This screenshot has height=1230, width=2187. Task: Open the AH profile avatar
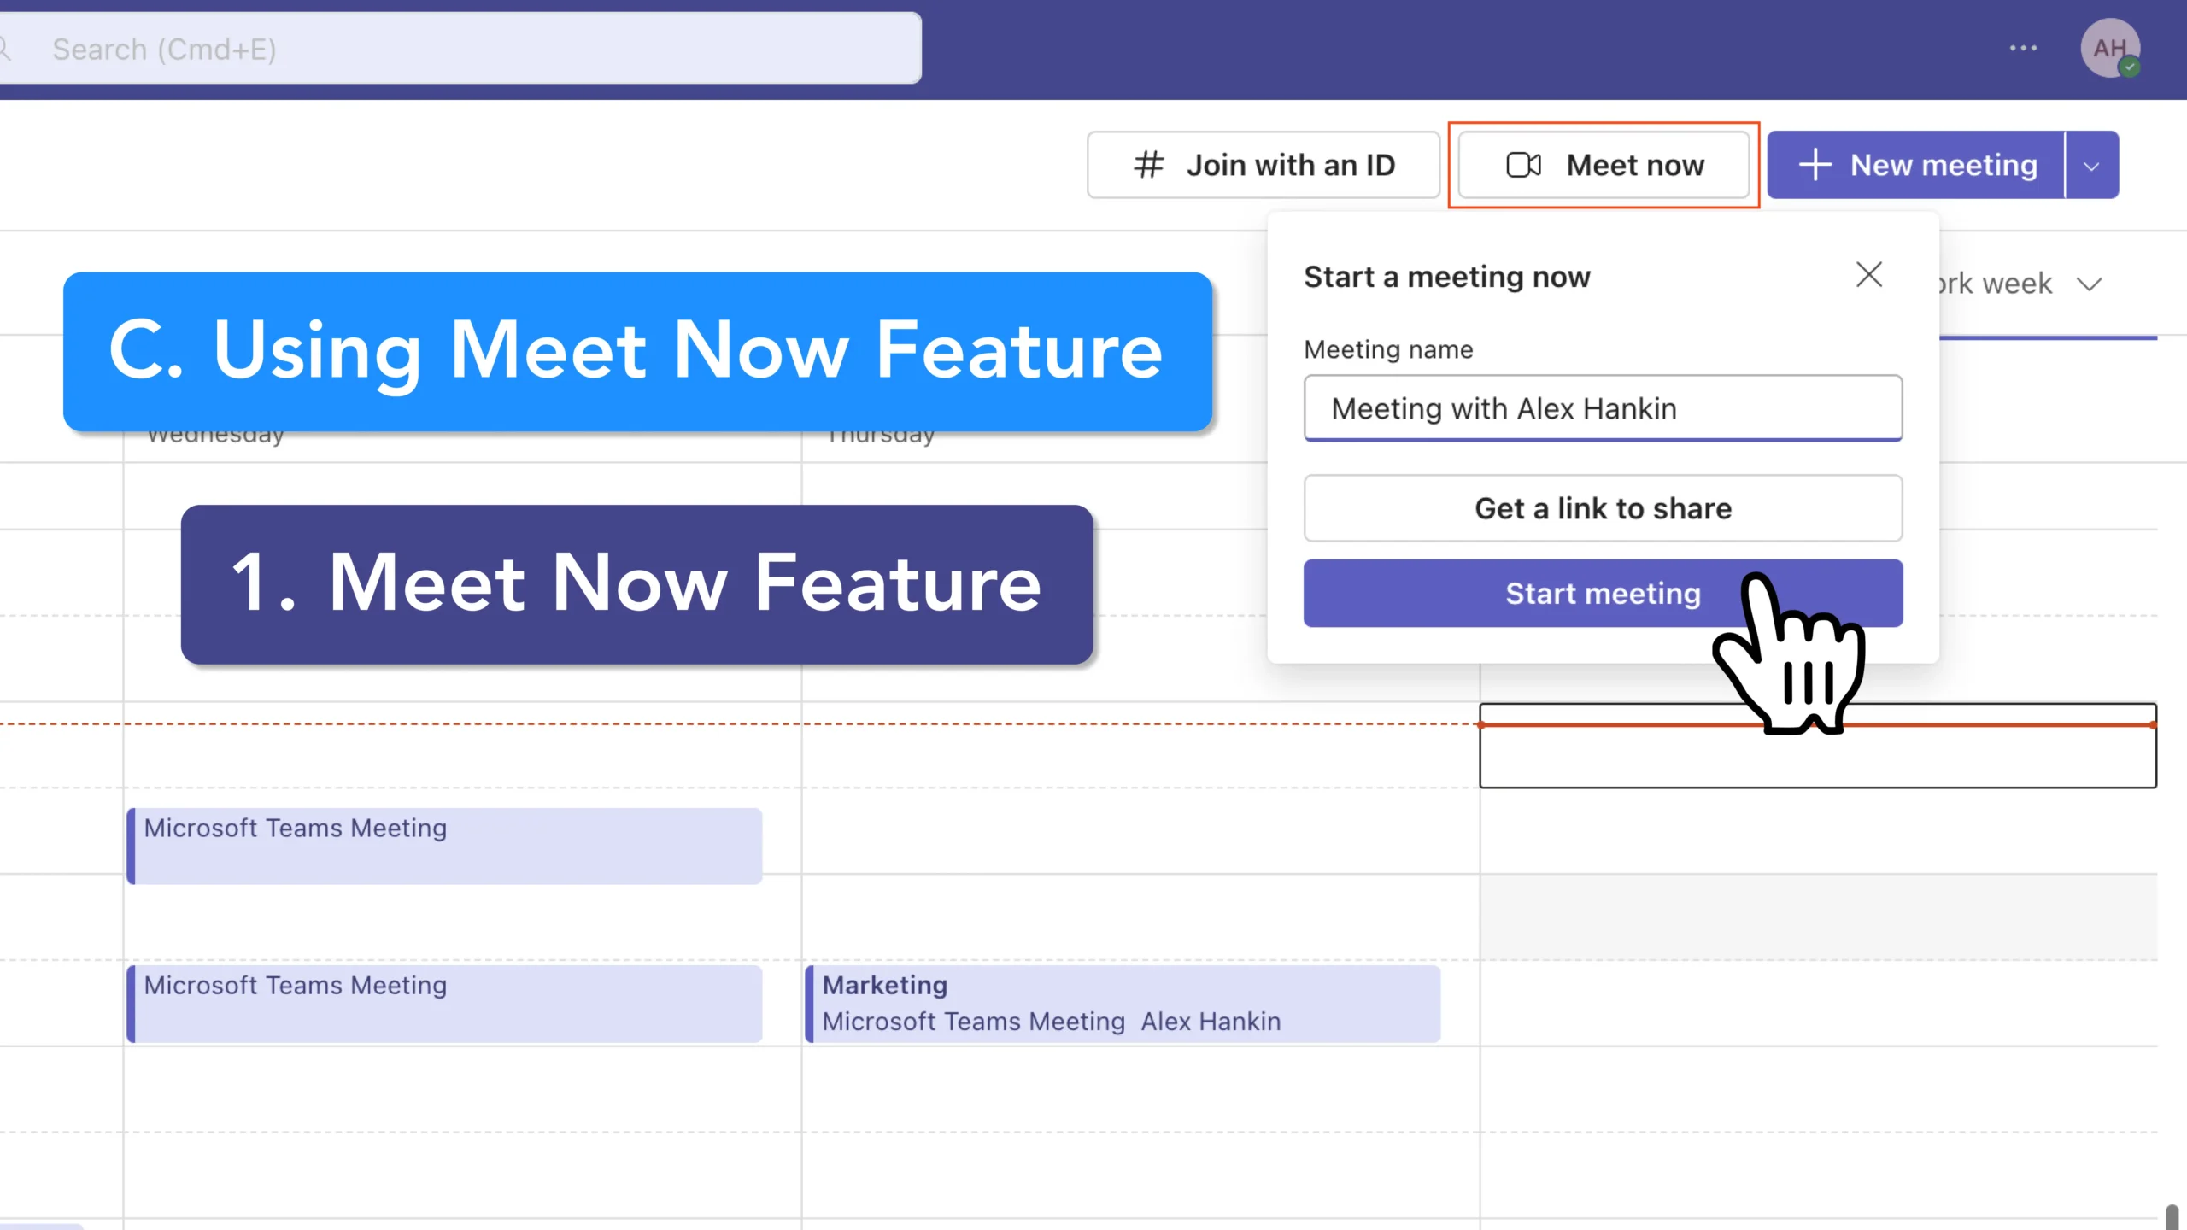pos(2109,49)
